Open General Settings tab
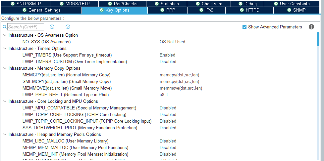The image size is (324, 161). click(41, 10)
